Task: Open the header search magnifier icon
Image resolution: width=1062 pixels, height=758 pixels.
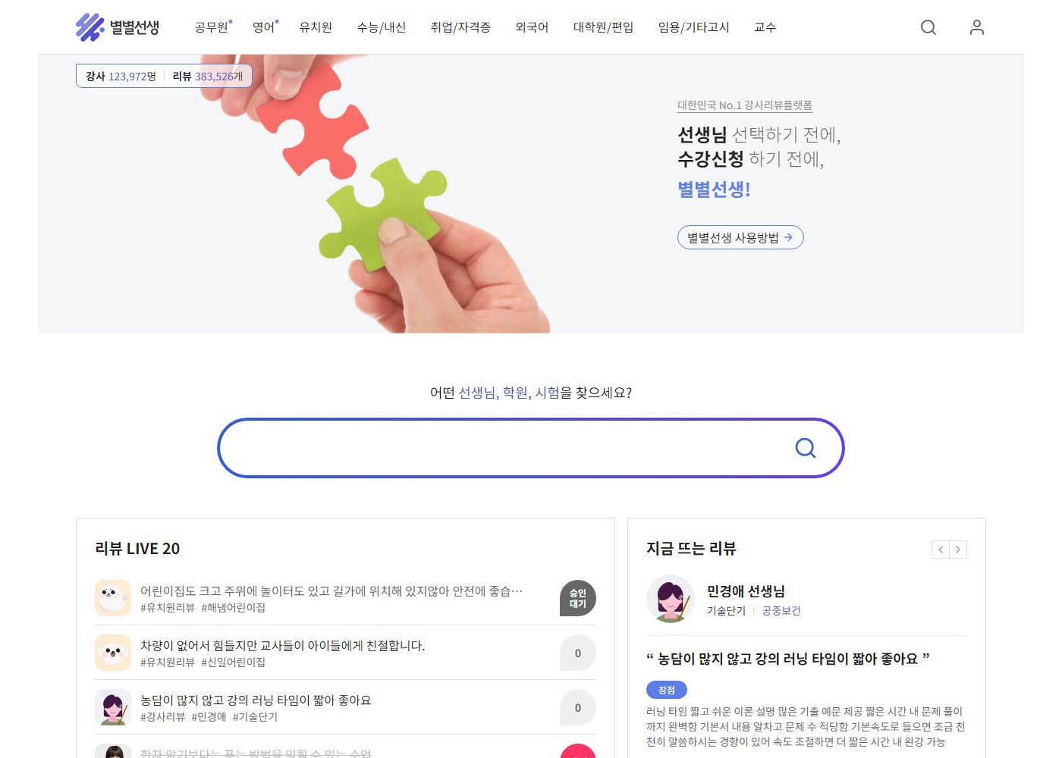Action: point(928,27)
